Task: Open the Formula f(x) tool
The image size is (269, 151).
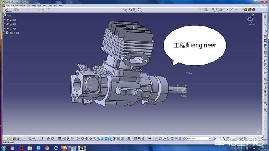Action: [x=49, y=138]
